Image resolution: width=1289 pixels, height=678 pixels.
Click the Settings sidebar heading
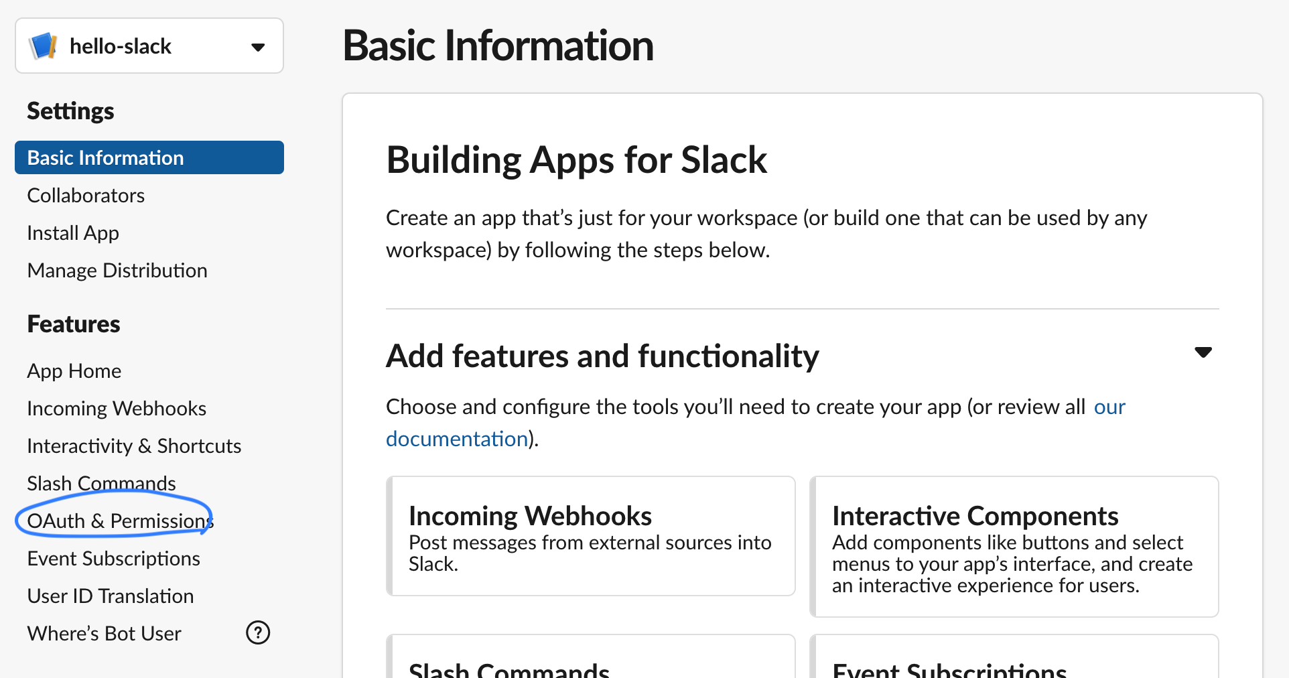click(x=70, y=111)
